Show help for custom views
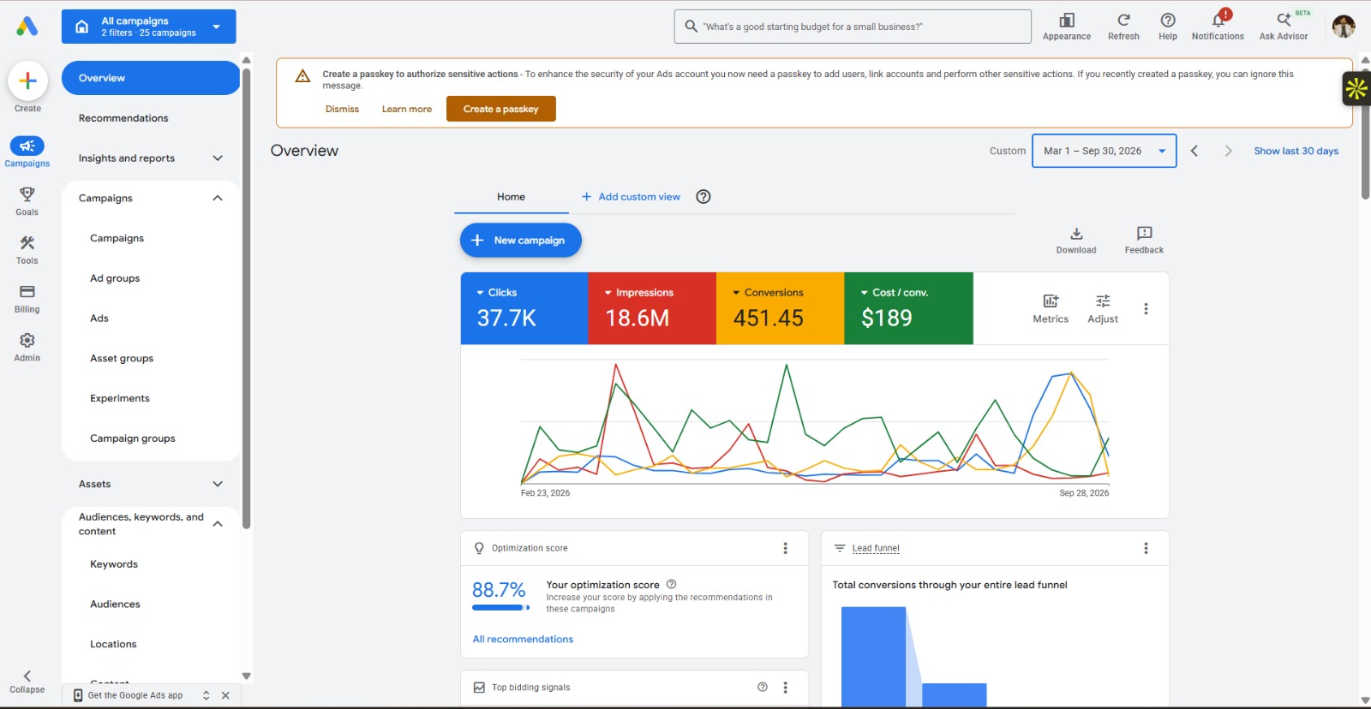Screen dimensions: 1371x709 click(703, 197)
